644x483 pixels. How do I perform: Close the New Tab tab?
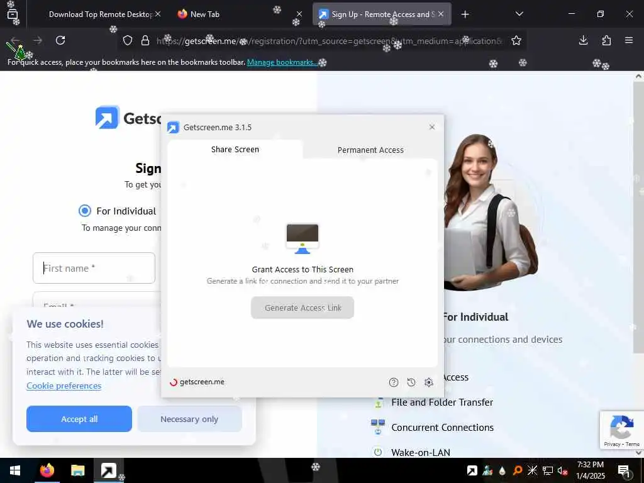(299, 14)
